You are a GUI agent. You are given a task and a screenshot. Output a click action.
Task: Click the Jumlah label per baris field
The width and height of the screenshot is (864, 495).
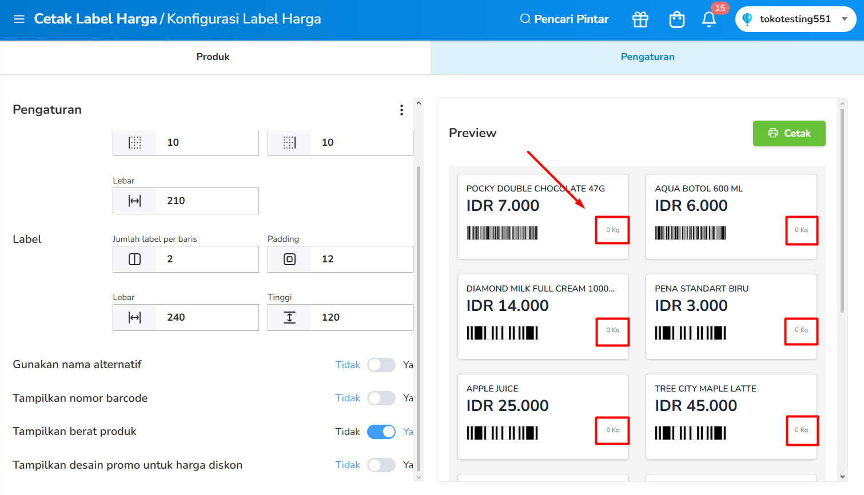[x=186, y=259]
